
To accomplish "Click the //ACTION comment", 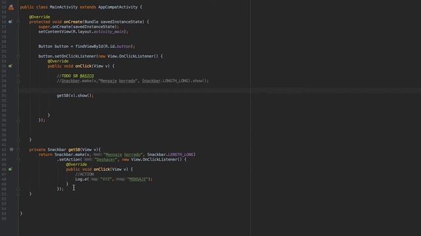I will [85, 174].
